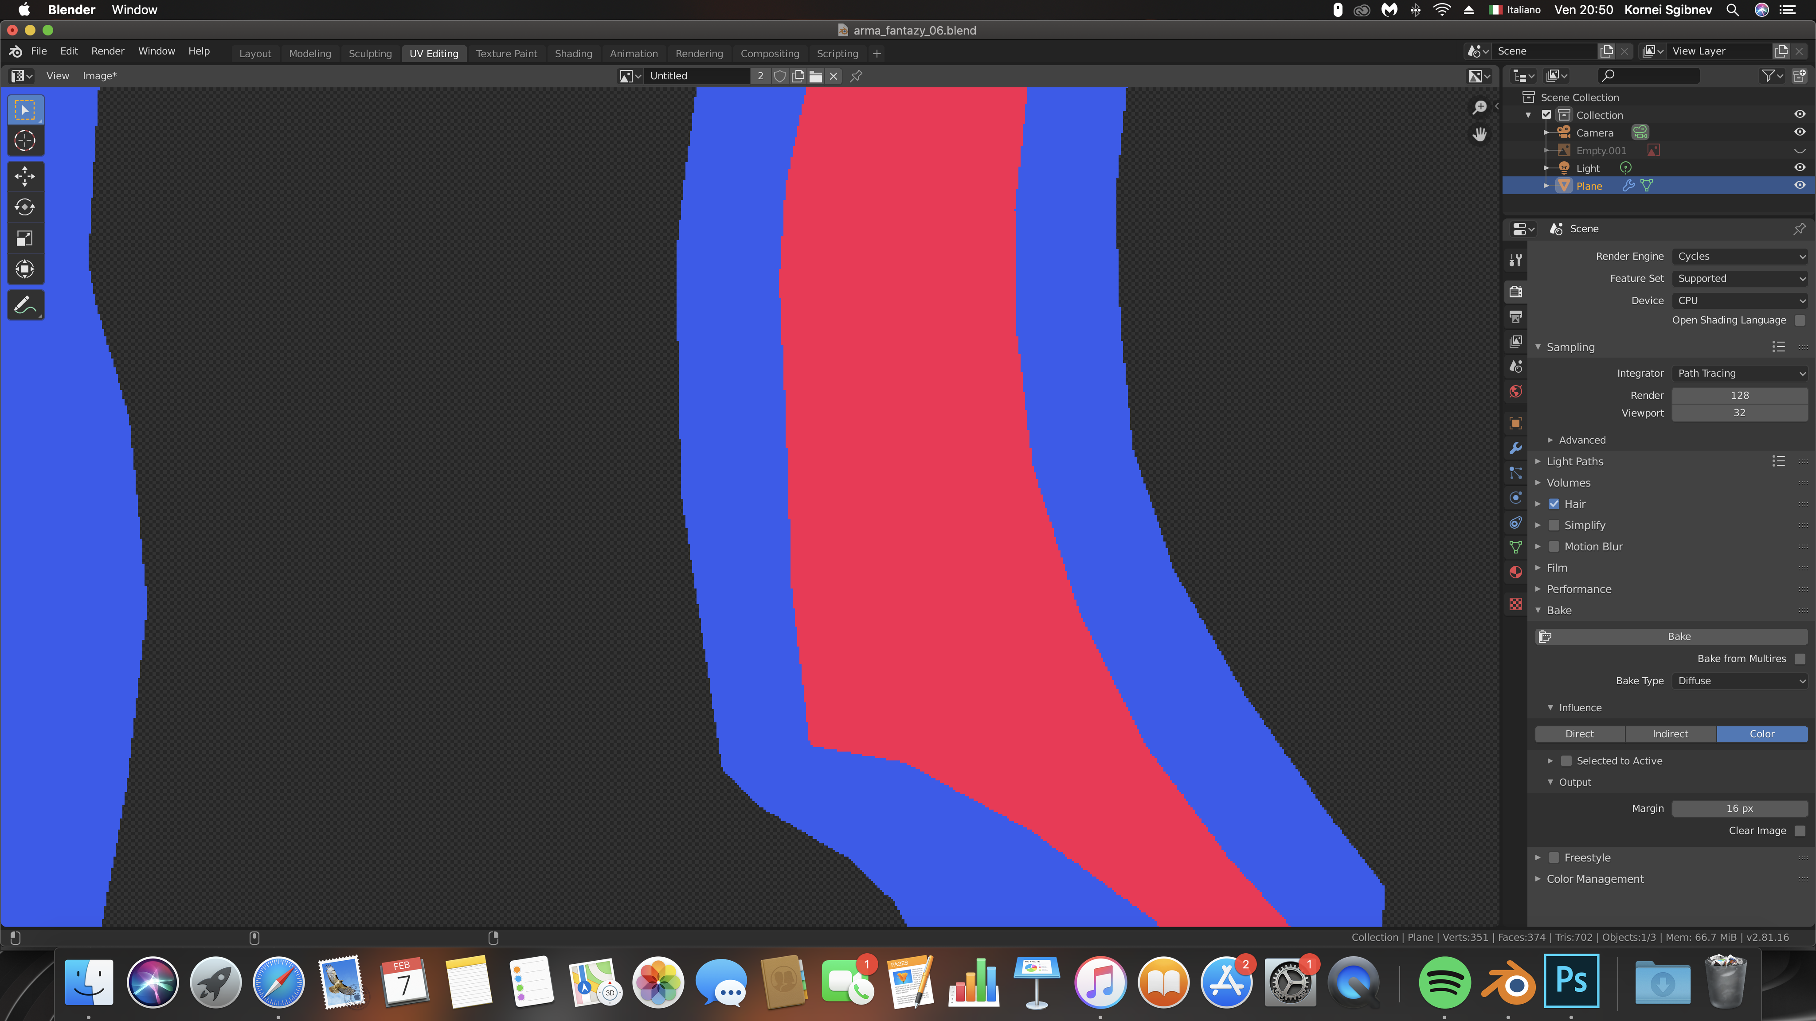Click the zoom magnifier gizmo icon

pos(1480,107)
